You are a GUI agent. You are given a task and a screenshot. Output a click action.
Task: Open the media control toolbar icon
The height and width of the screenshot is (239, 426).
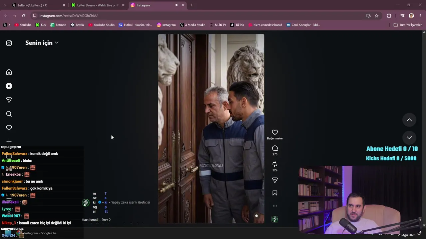(402, 16)
